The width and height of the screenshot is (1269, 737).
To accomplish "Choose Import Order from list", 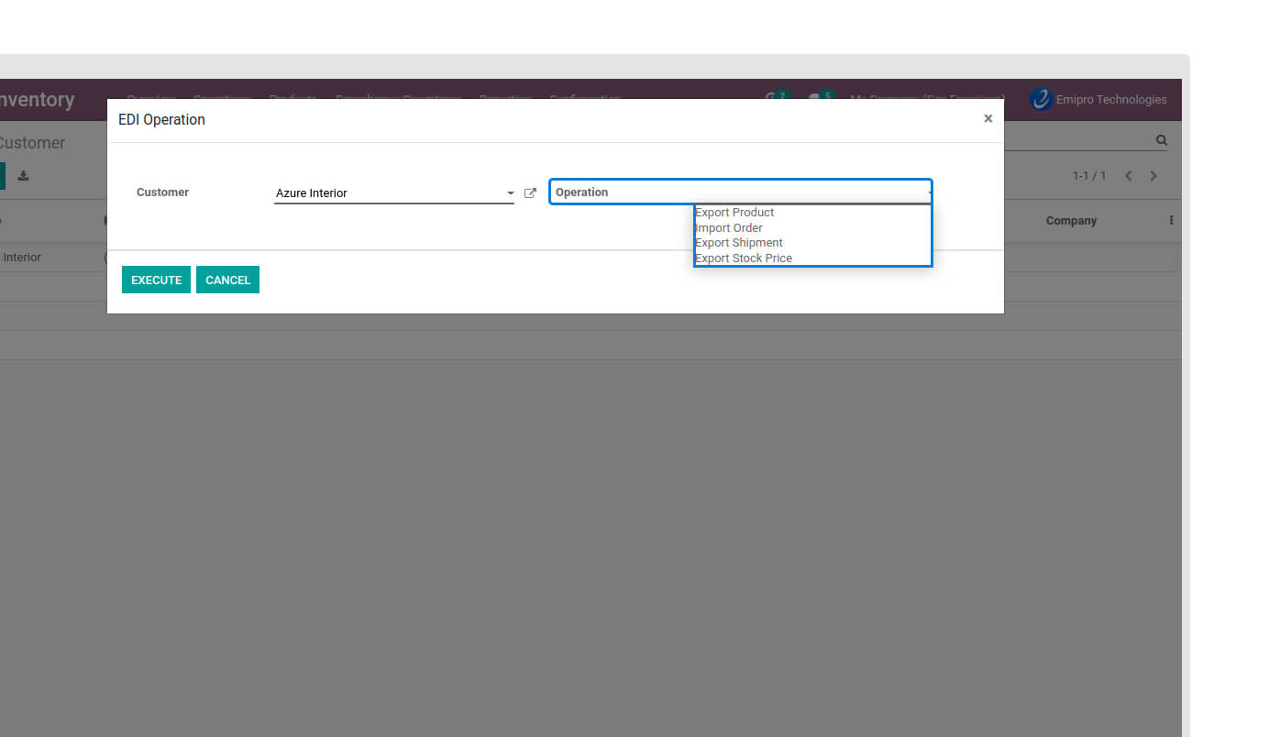I will click(x=729, y=228).
